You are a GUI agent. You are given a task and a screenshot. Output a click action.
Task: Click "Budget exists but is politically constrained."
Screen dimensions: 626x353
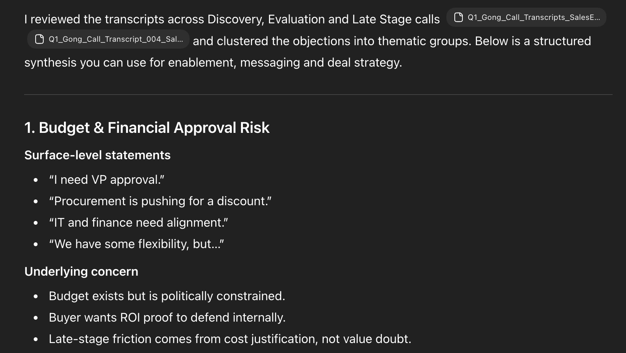167,296
